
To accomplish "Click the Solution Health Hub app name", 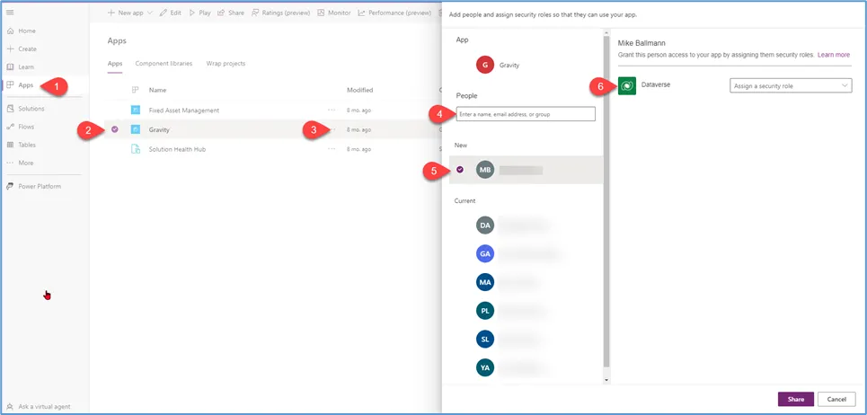I will point(178,149).
